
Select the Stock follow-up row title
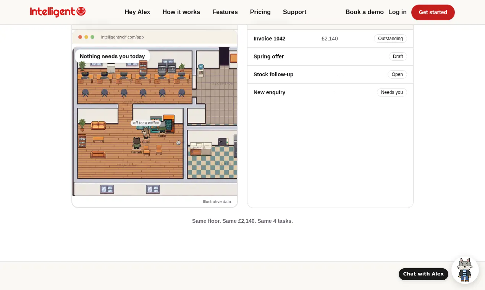(x=273, y=74)
